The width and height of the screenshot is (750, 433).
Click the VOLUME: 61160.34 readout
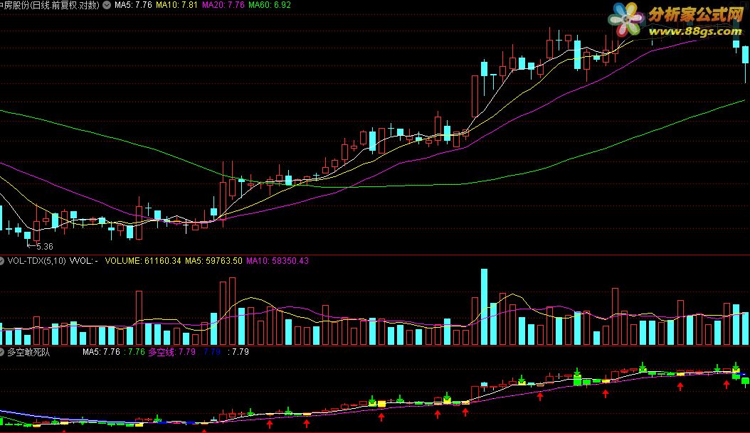point(143,261)
